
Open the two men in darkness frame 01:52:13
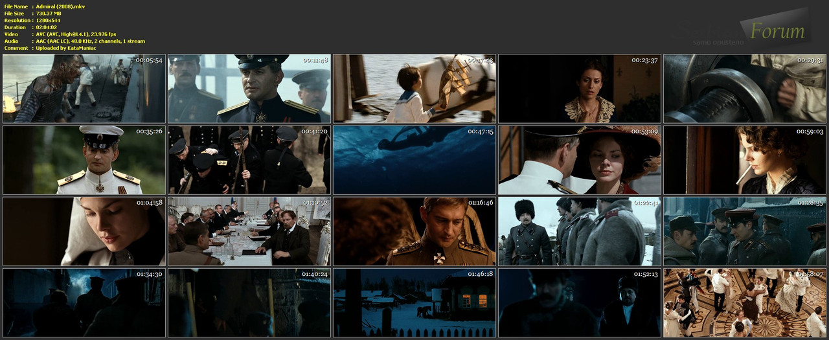point(580,302)
